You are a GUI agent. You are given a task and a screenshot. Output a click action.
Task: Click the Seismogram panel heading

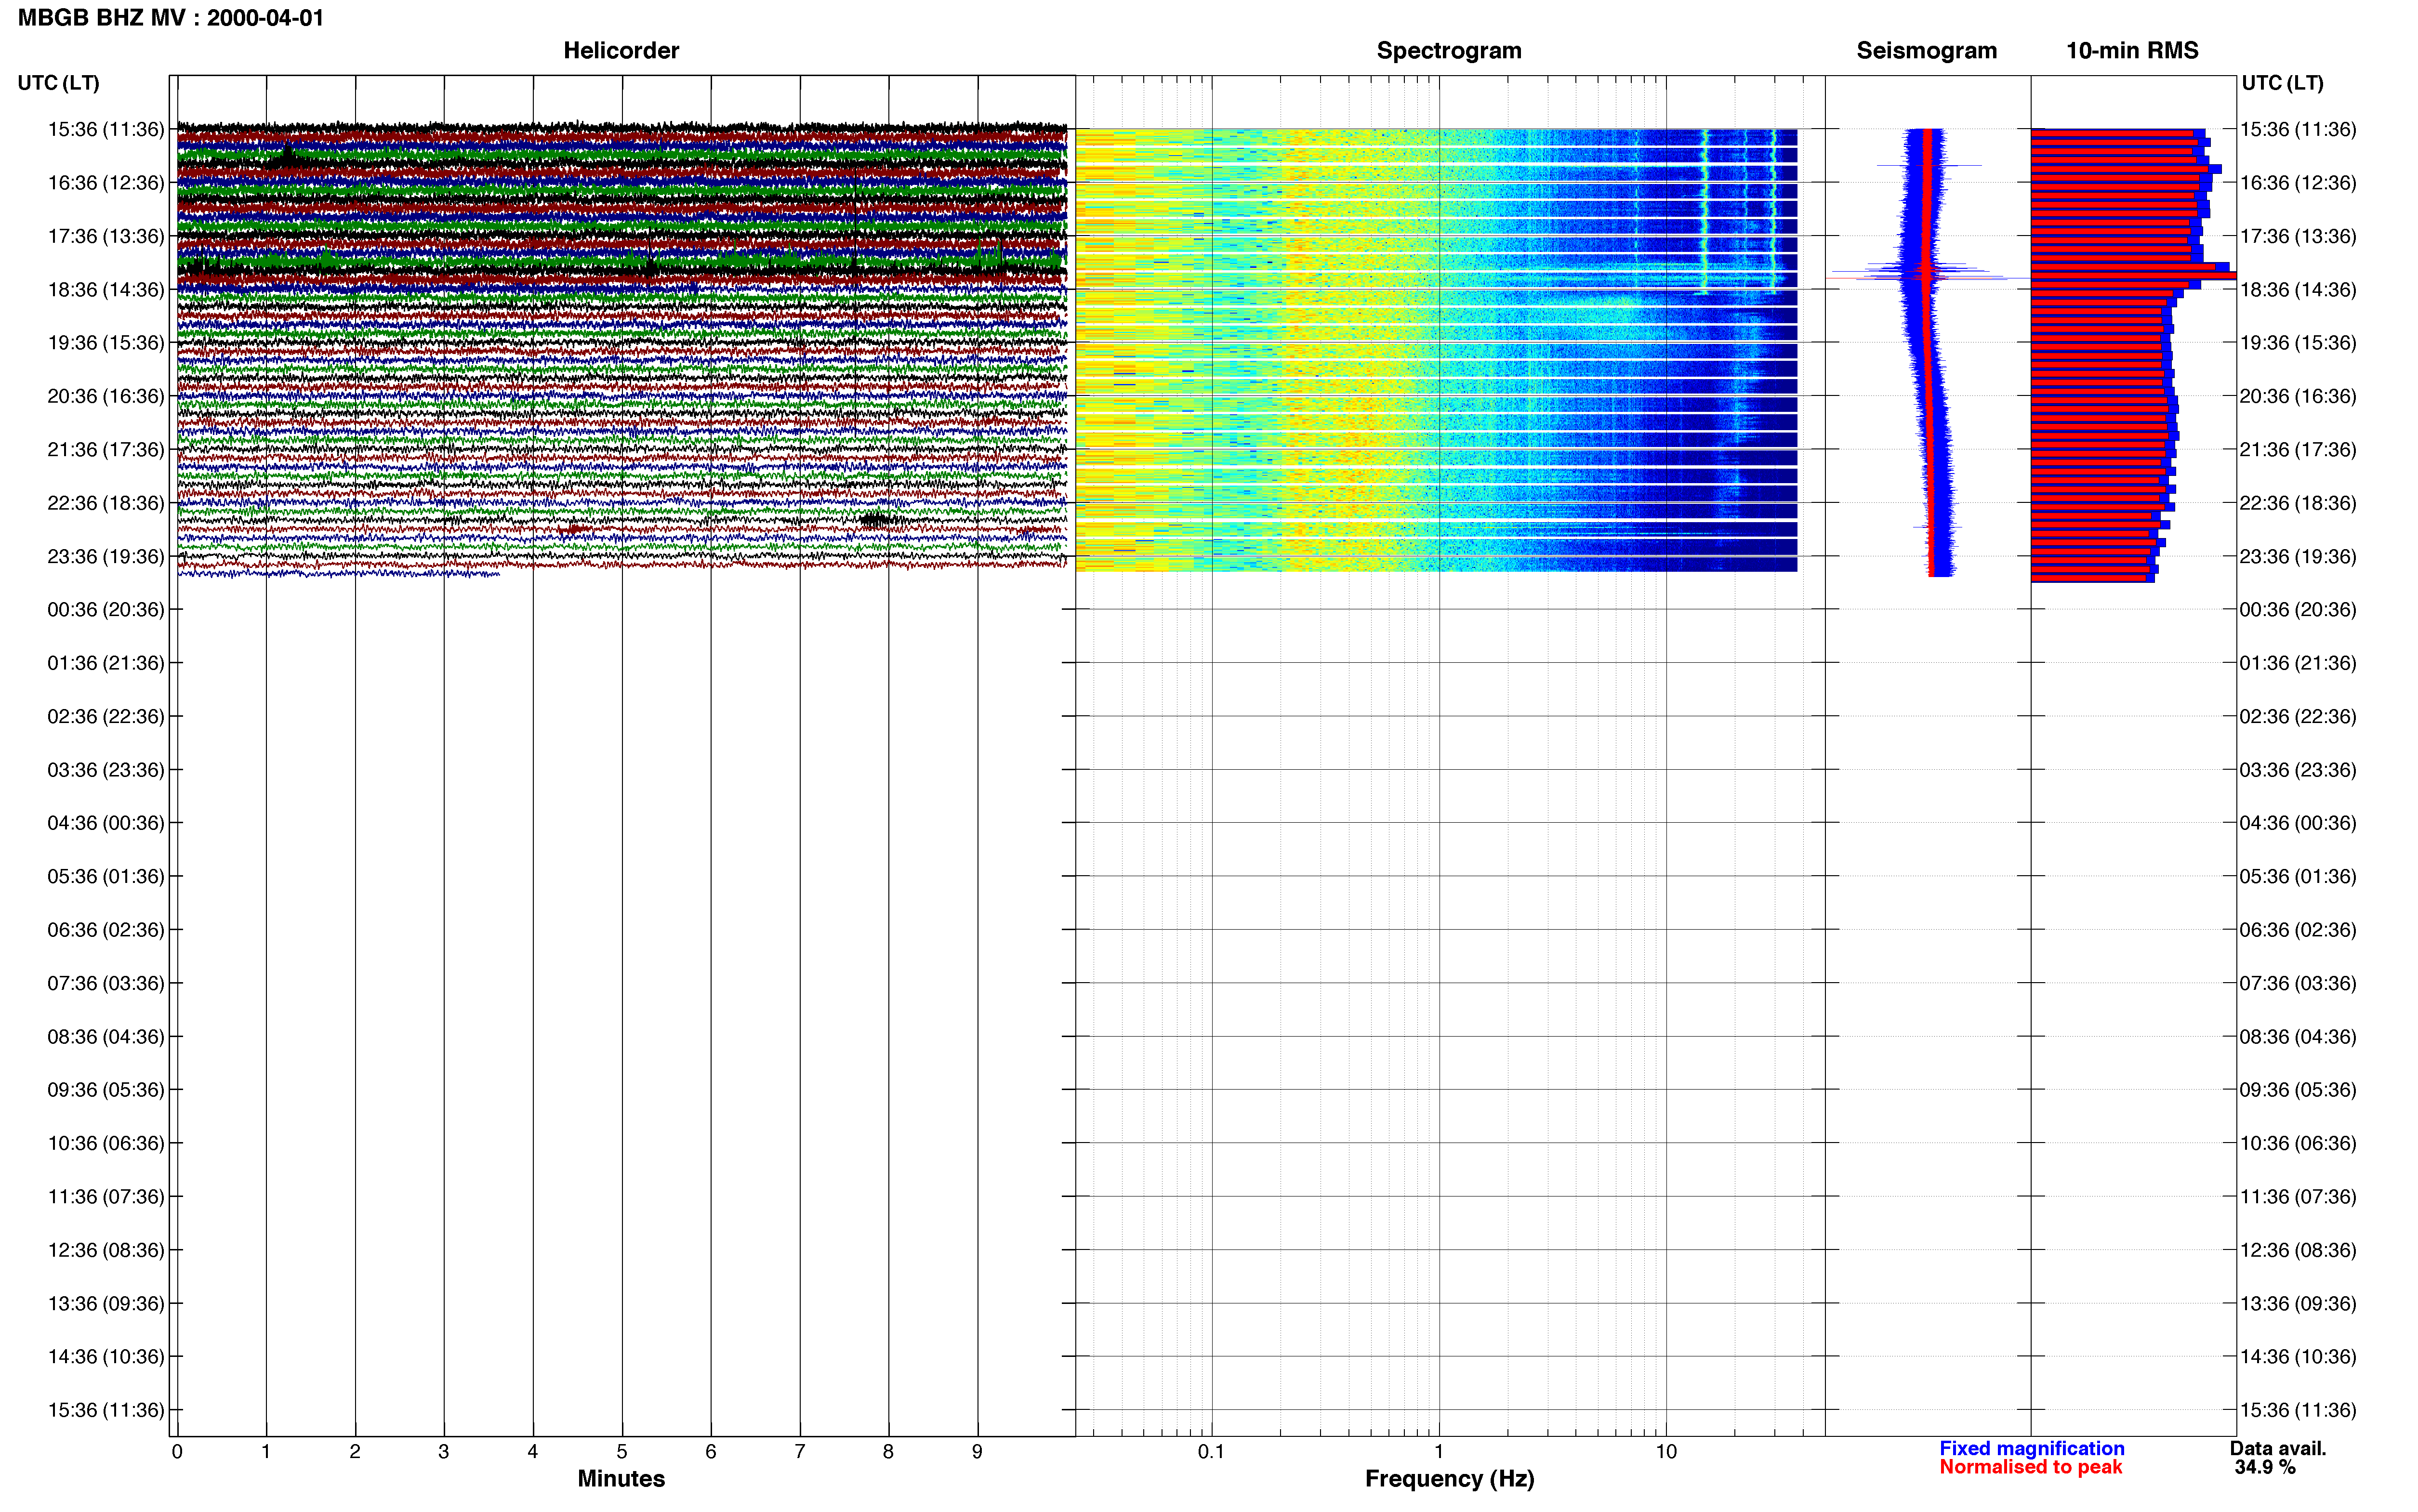point(1926,50)
